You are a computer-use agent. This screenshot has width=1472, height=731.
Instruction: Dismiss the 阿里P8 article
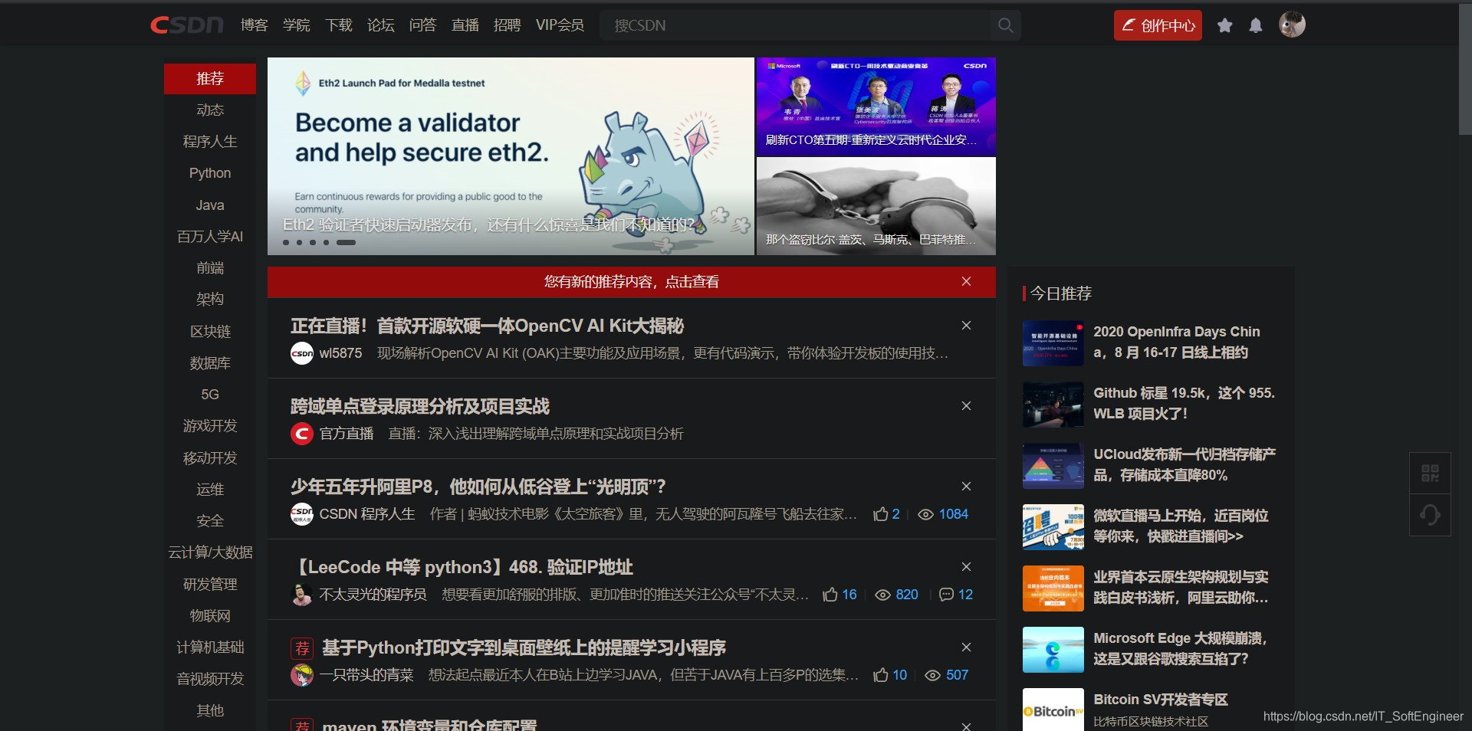click(966, 487)
